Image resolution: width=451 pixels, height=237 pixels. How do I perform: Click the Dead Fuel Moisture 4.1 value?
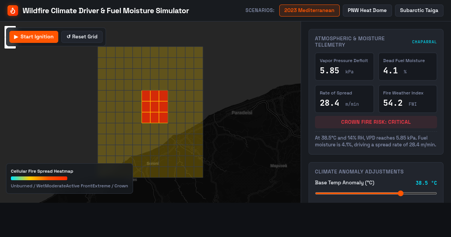point(390,71)
